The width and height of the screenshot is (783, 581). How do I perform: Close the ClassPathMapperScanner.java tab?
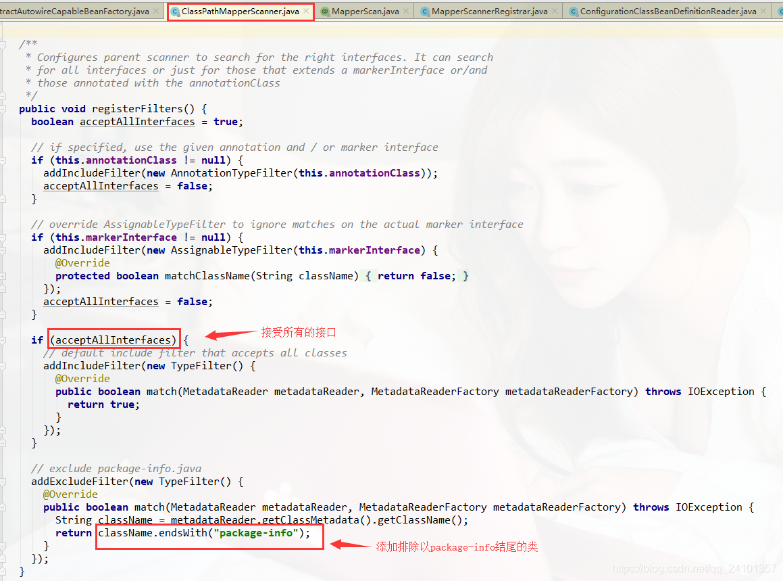[305, 11]
